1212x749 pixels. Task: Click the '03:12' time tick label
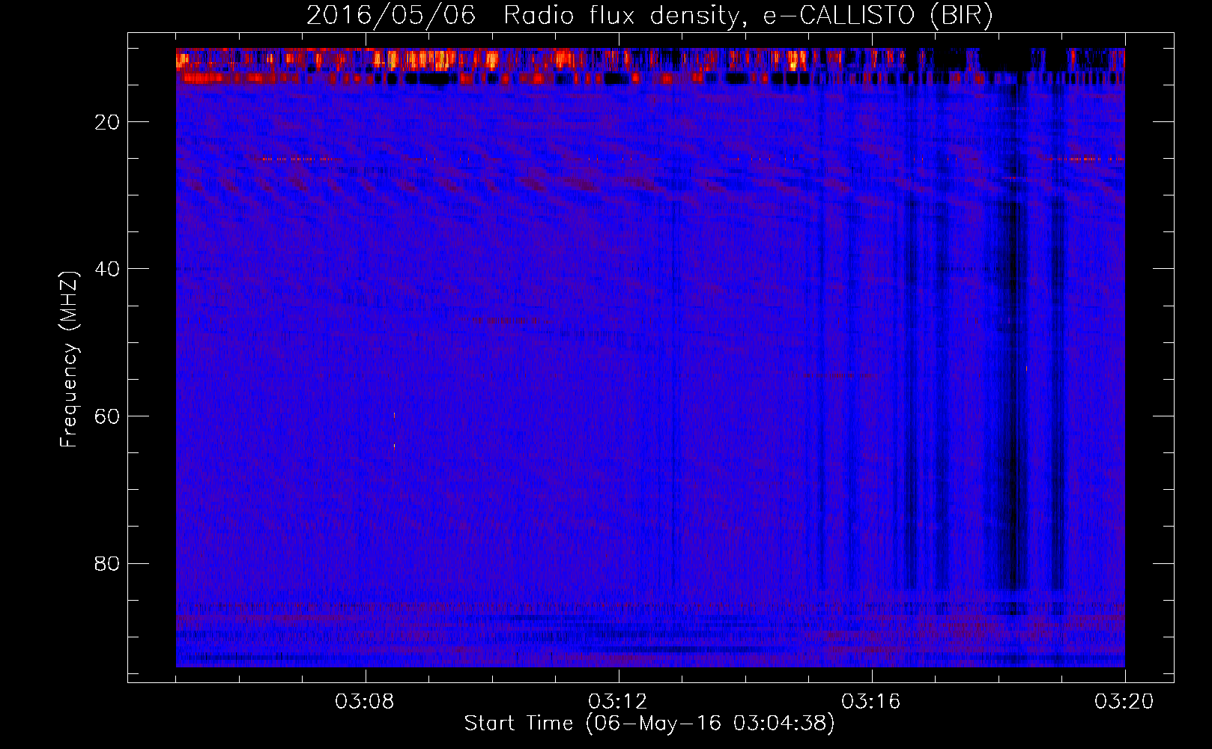[x=618, y=702]
